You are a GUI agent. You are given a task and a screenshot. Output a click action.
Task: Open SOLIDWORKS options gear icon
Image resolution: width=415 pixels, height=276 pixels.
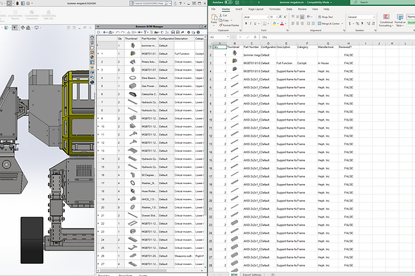coord(28,3)
